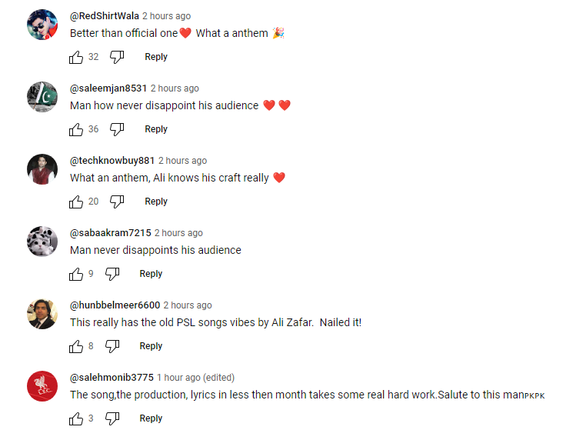Reply to @RedShirtWala's comment
This screenshot has width=566, height=440.
click(x=156, y=57)
